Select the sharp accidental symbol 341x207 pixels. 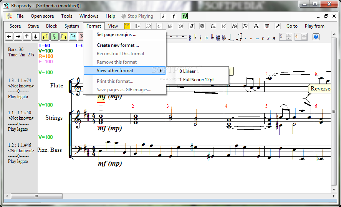(x=190, y=38)
